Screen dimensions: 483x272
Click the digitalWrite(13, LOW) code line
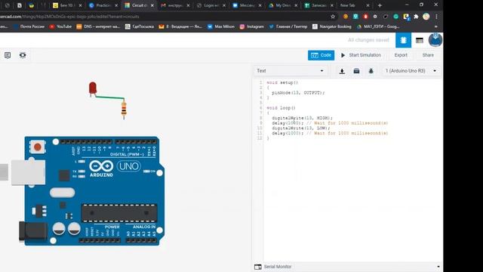tap(300, 128)
